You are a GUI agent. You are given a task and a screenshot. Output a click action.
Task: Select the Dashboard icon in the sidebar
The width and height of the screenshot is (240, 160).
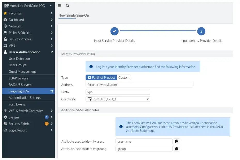[x=5, y=20]
